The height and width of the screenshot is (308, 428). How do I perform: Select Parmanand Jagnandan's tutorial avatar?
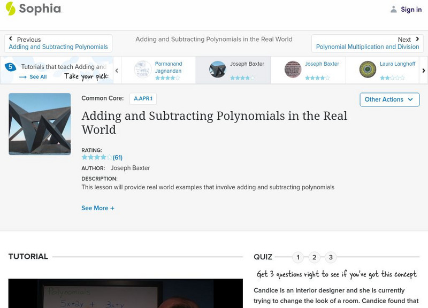coord(143,70)
